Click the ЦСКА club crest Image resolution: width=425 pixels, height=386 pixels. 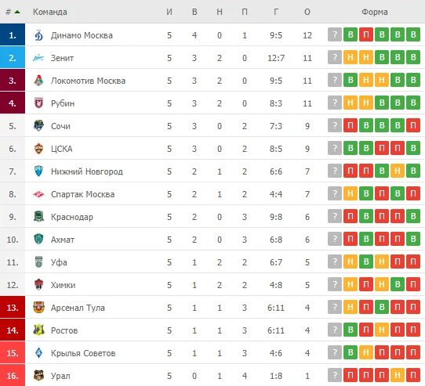(38, 149)
